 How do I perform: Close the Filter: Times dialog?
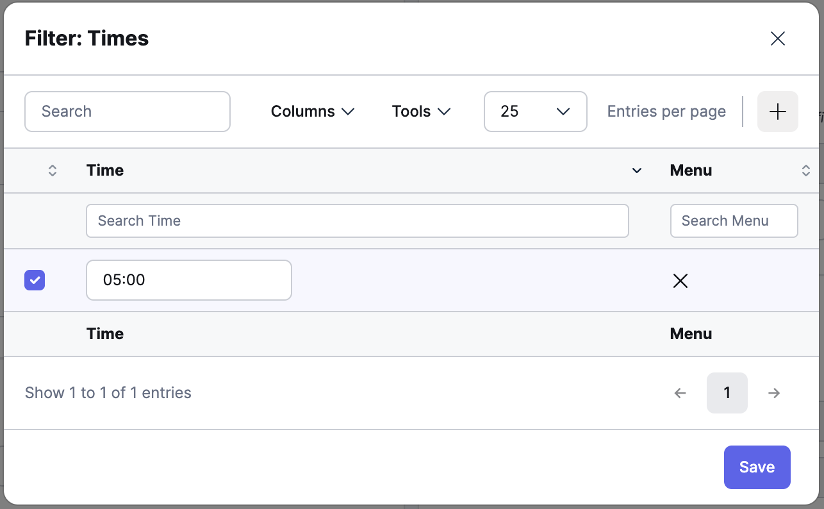click(777, 38)
